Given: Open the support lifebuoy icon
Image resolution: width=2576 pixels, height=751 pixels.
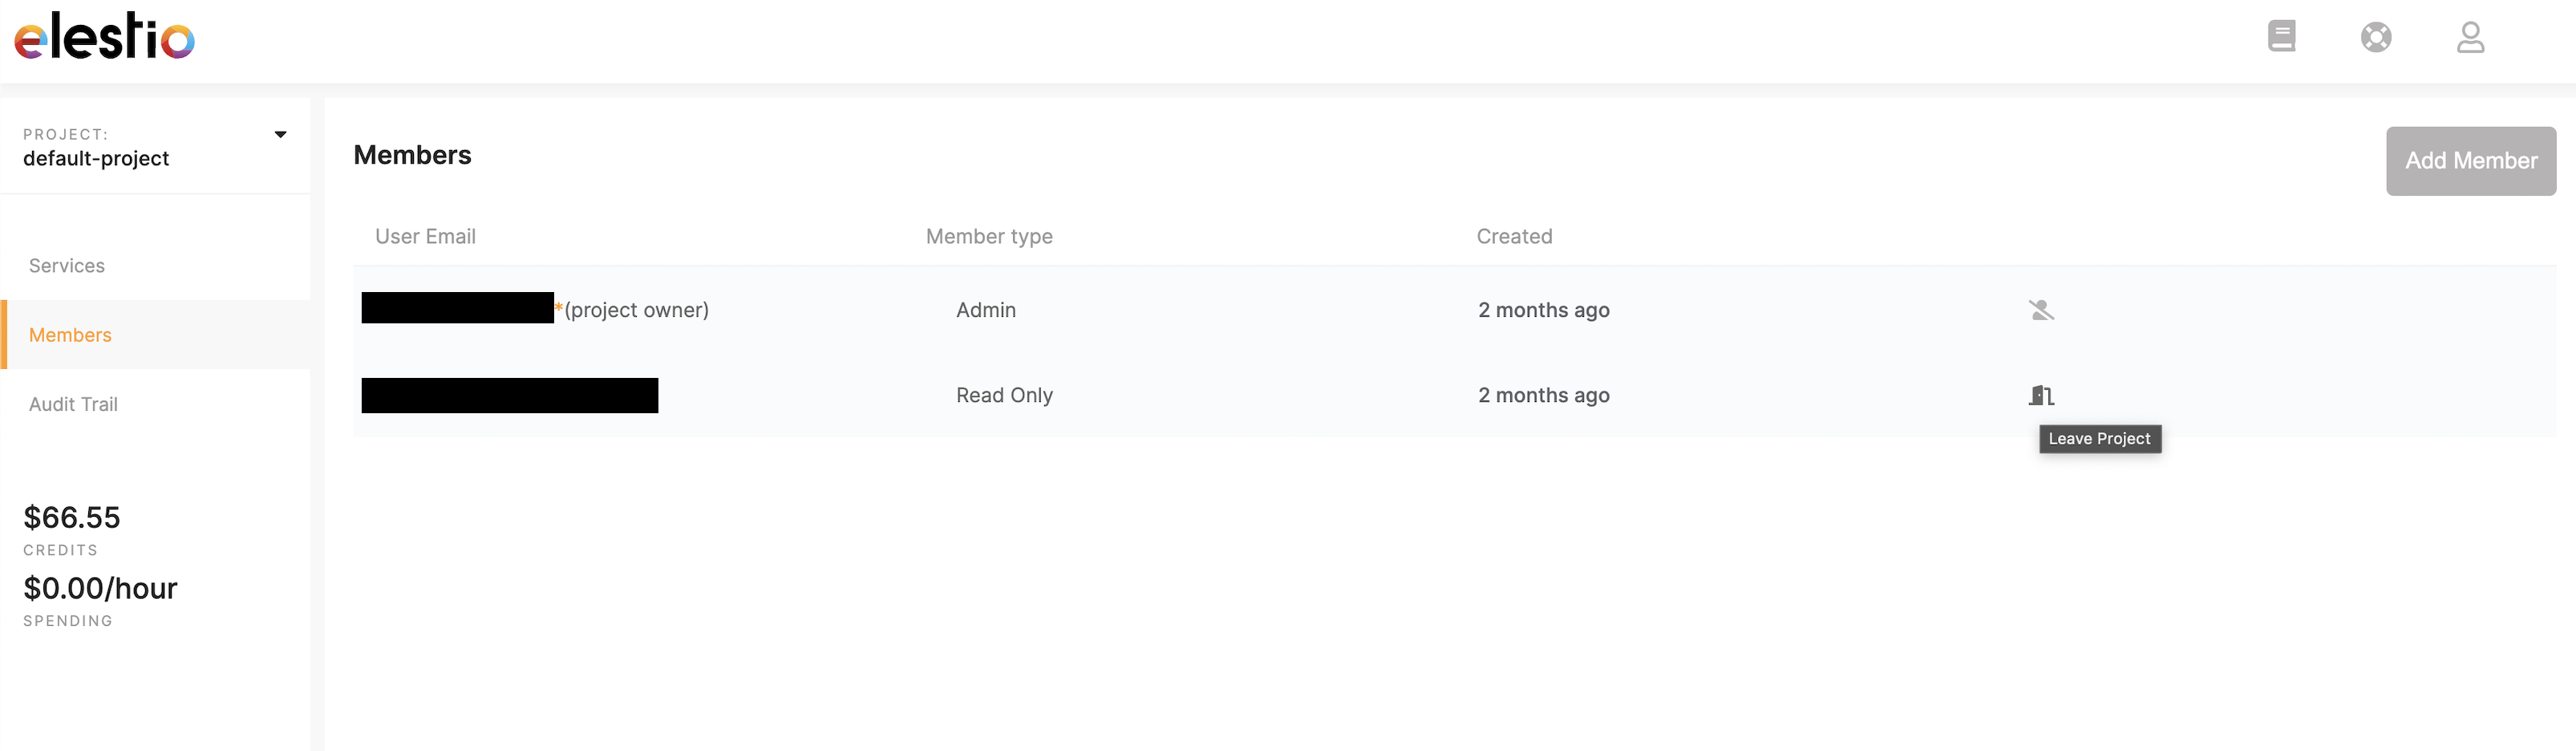Looking at the screenshot, I should 2376,37.
